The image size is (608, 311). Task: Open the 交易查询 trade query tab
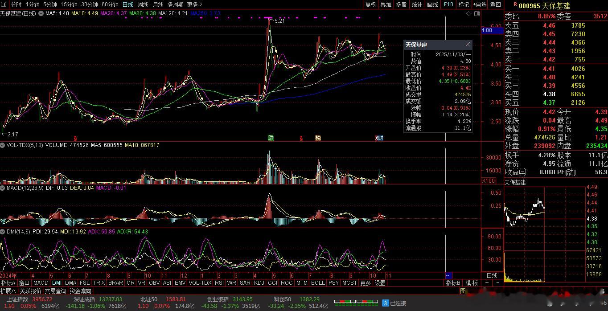55,291
